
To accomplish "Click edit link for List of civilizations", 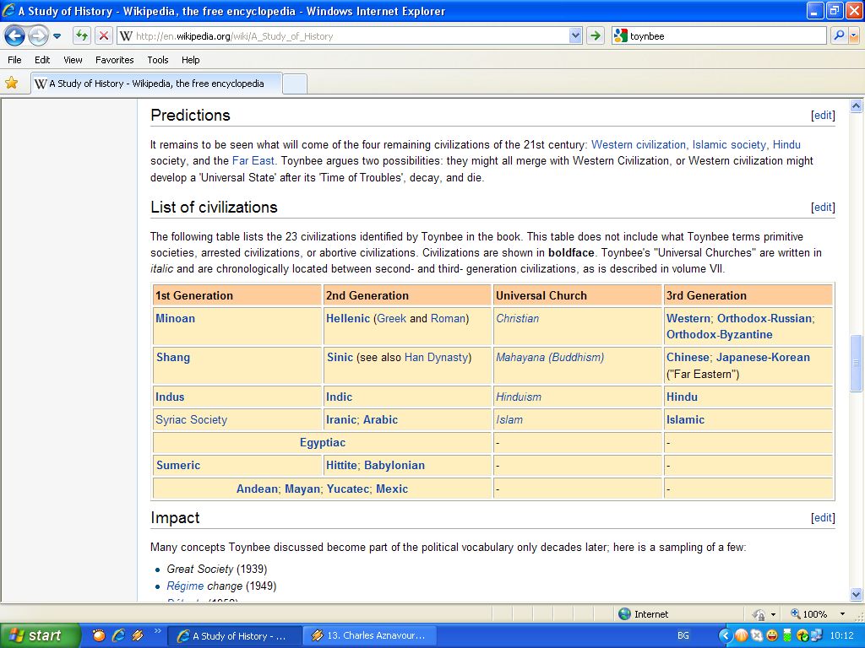I will point(823,208).
